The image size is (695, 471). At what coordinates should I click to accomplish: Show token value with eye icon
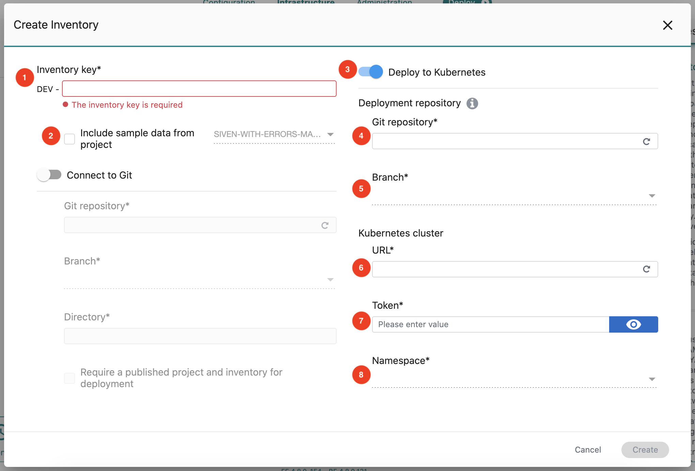click(x=633, y=324)
